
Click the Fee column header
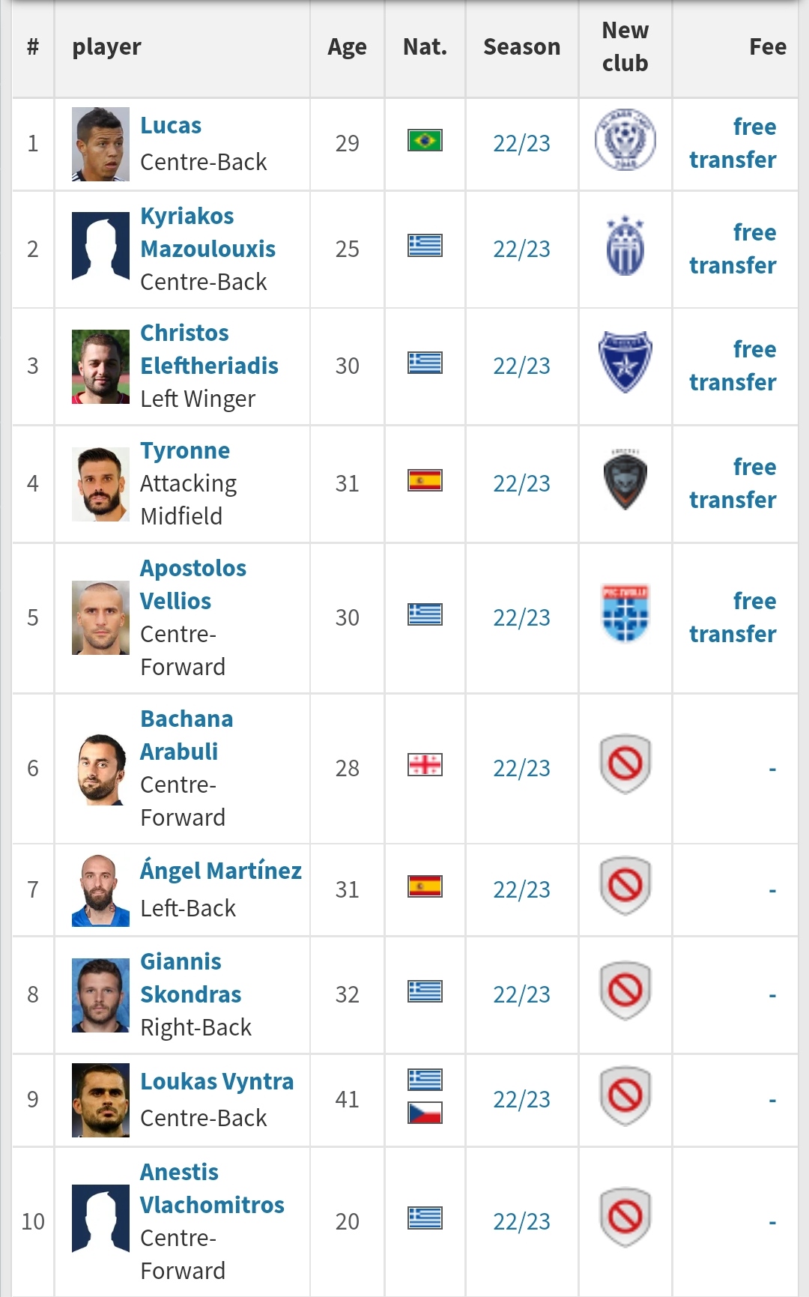(x=768, y=46)
